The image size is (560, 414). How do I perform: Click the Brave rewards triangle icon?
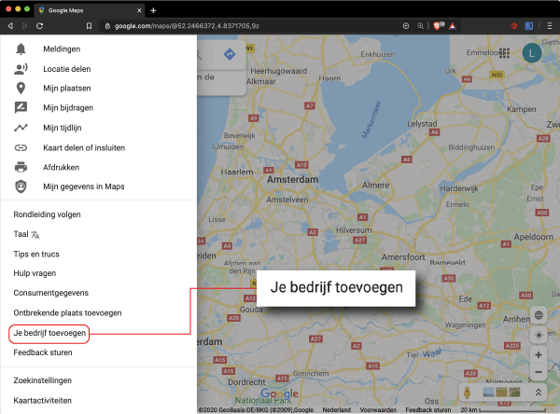point(453,26)
